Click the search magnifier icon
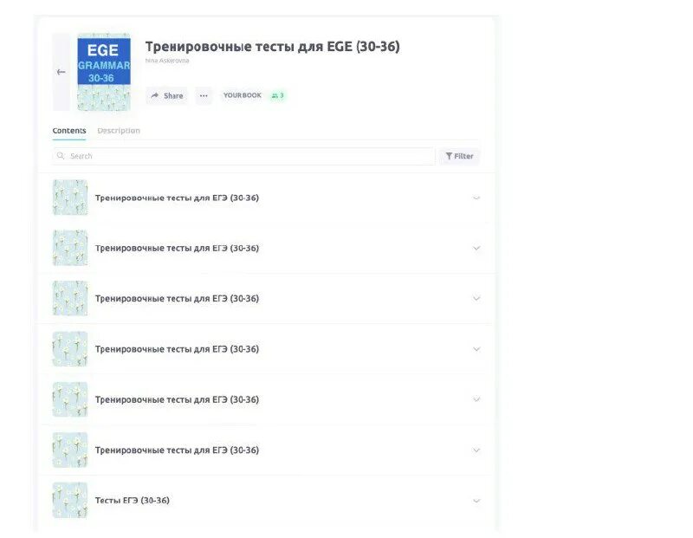 [59, 156]
